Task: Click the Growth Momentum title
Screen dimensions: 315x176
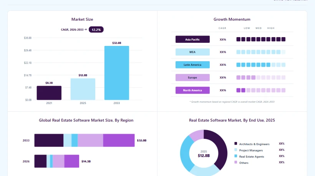Action: tap(232, 20)
